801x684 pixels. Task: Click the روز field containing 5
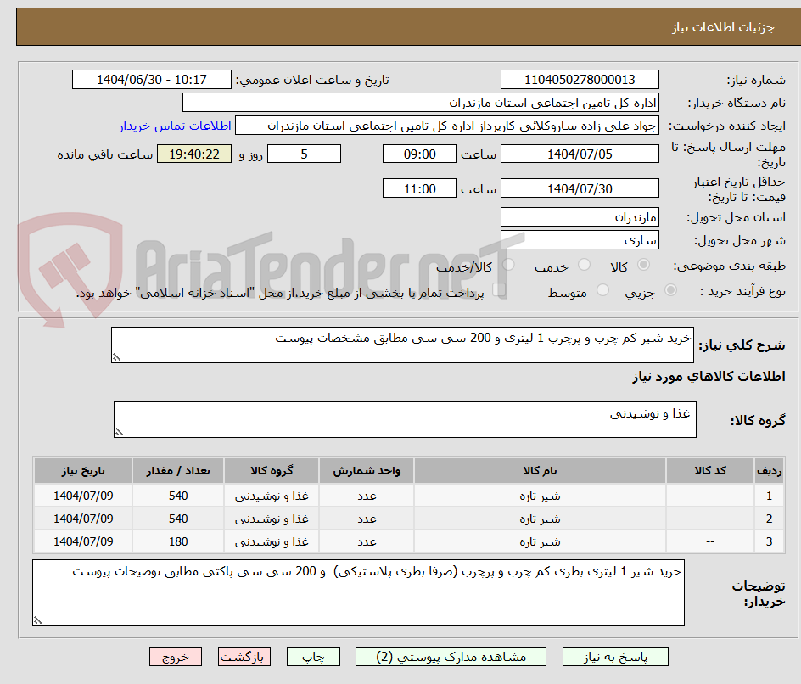click(304, 154)
